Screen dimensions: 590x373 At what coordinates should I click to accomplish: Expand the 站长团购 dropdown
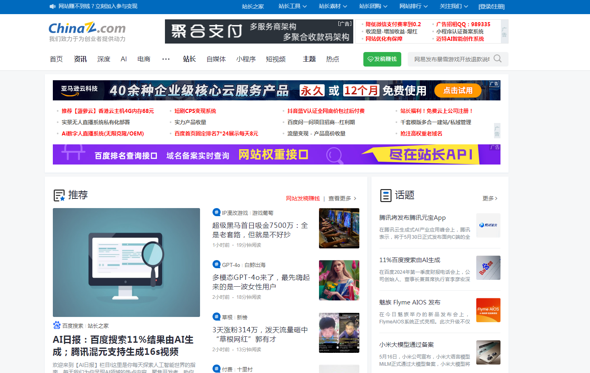(x=373, y=6)
